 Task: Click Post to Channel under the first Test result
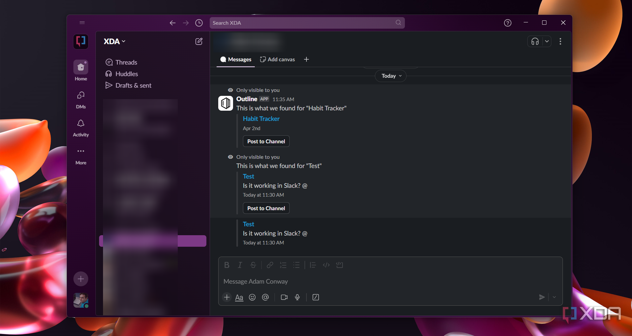[266, 208]
